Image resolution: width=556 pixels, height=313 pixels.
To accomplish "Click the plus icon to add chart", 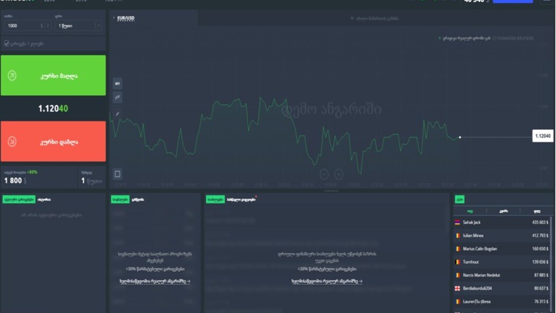I will [352, 19].
